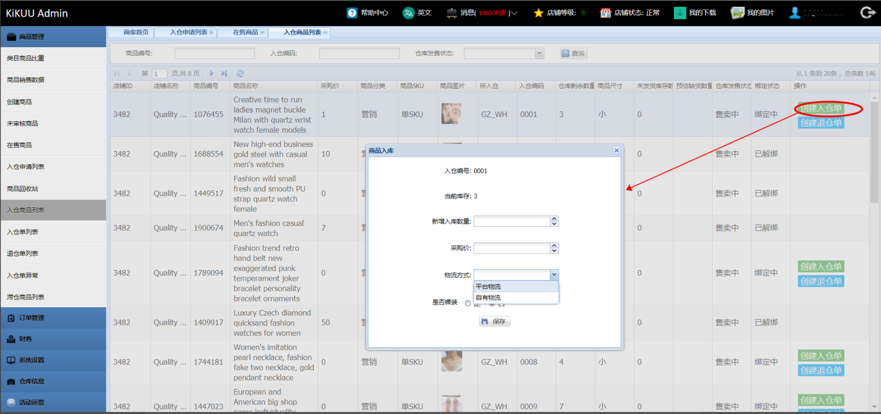
Task: Click the pagination refresh icon
Action: [x=241, y=73]
